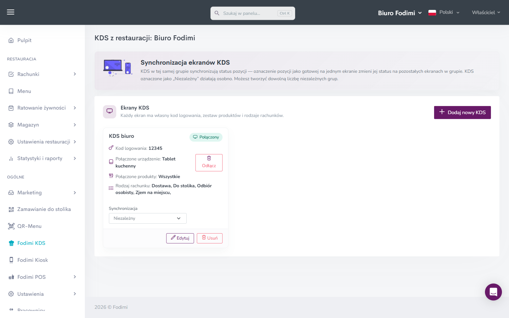The height and width of the screenshot is (318, 509).
Task: Click the KDS biuro card title
Action: point(122,136)
